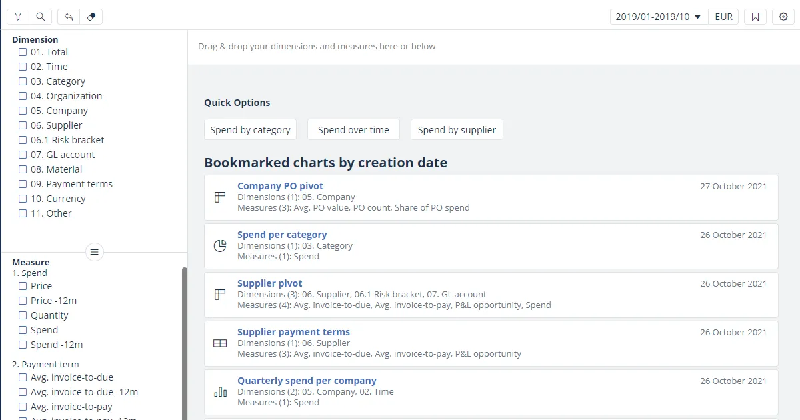
Task: Open the settings gear icon
Action: point(784,17)
